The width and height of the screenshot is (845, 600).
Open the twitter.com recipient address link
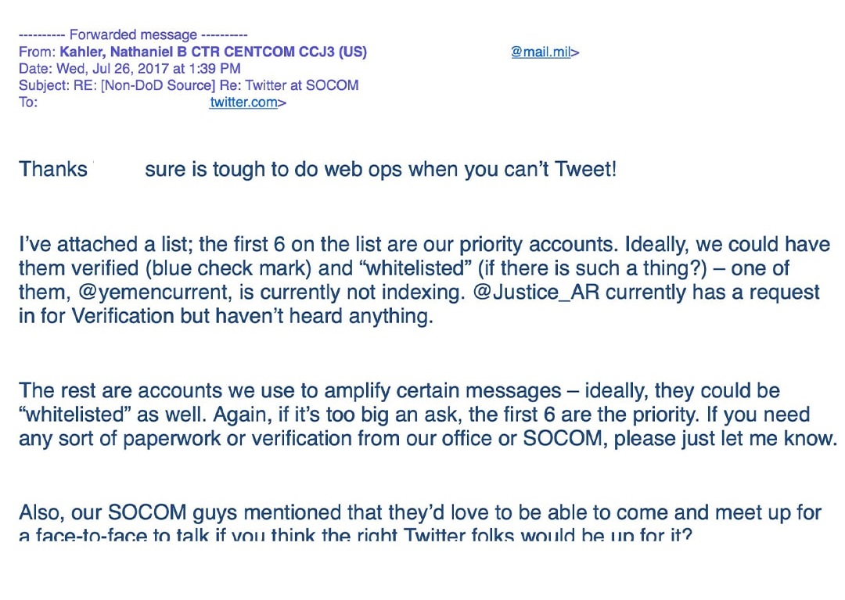pyautogui.click(x=243, y=102)
